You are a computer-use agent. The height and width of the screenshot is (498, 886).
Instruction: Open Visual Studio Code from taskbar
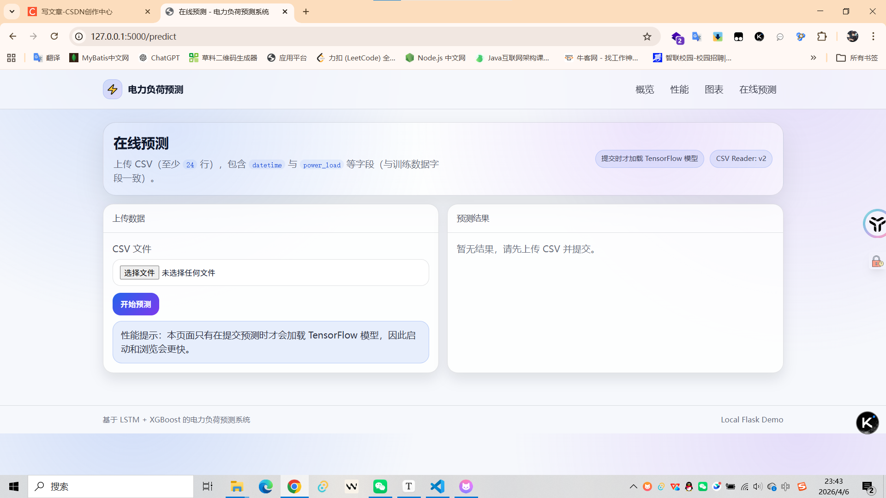437,486
